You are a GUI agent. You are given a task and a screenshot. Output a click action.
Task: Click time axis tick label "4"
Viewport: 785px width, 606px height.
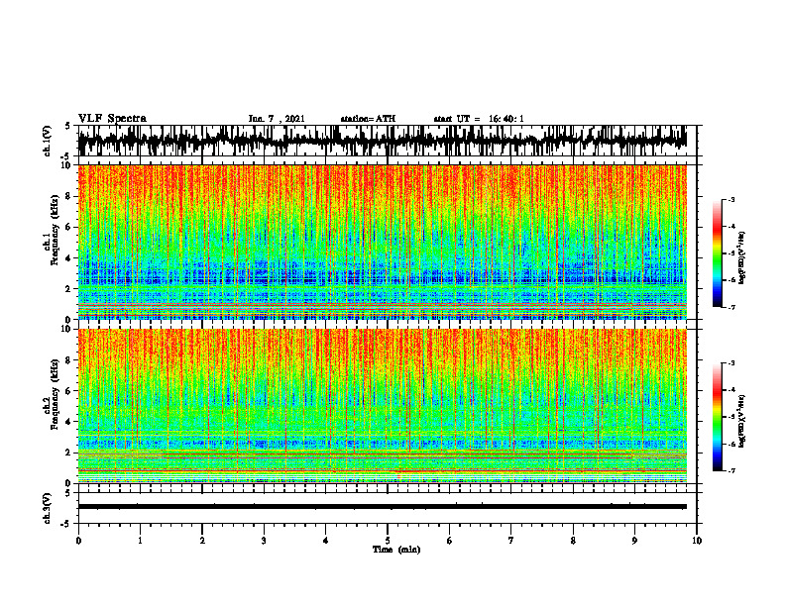point(325,541)
